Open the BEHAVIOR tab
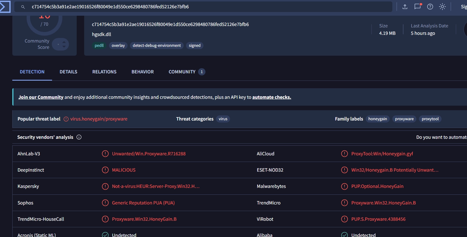This screenshot has width=467, height=237. [143, 72]
